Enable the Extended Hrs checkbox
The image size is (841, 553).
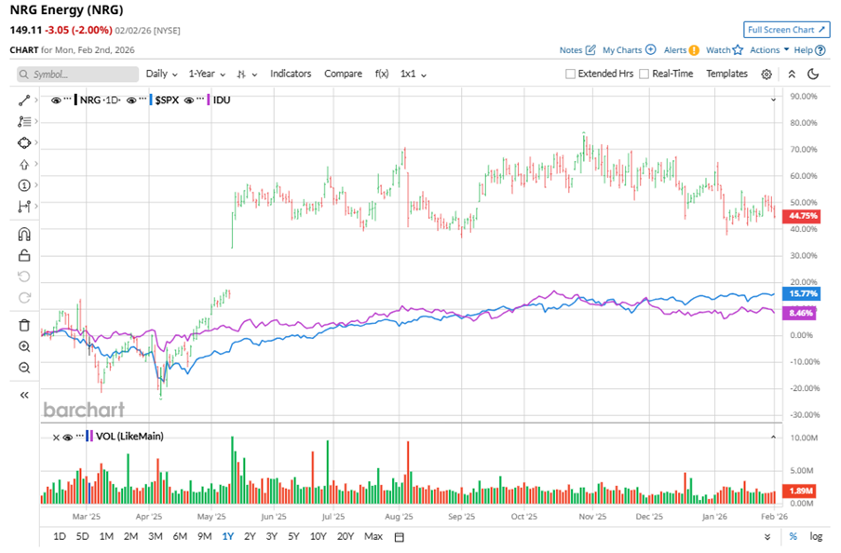[x=571, y=74]
